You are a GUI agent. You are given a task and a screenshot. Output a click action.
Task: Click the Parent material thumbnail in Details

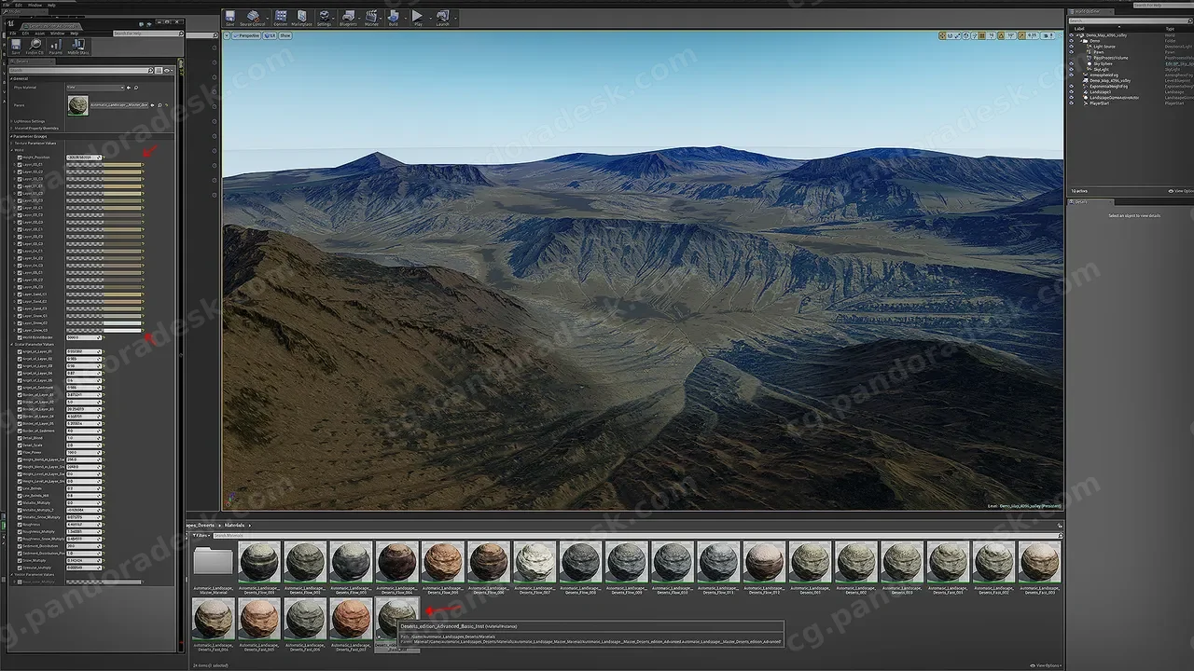77,105
